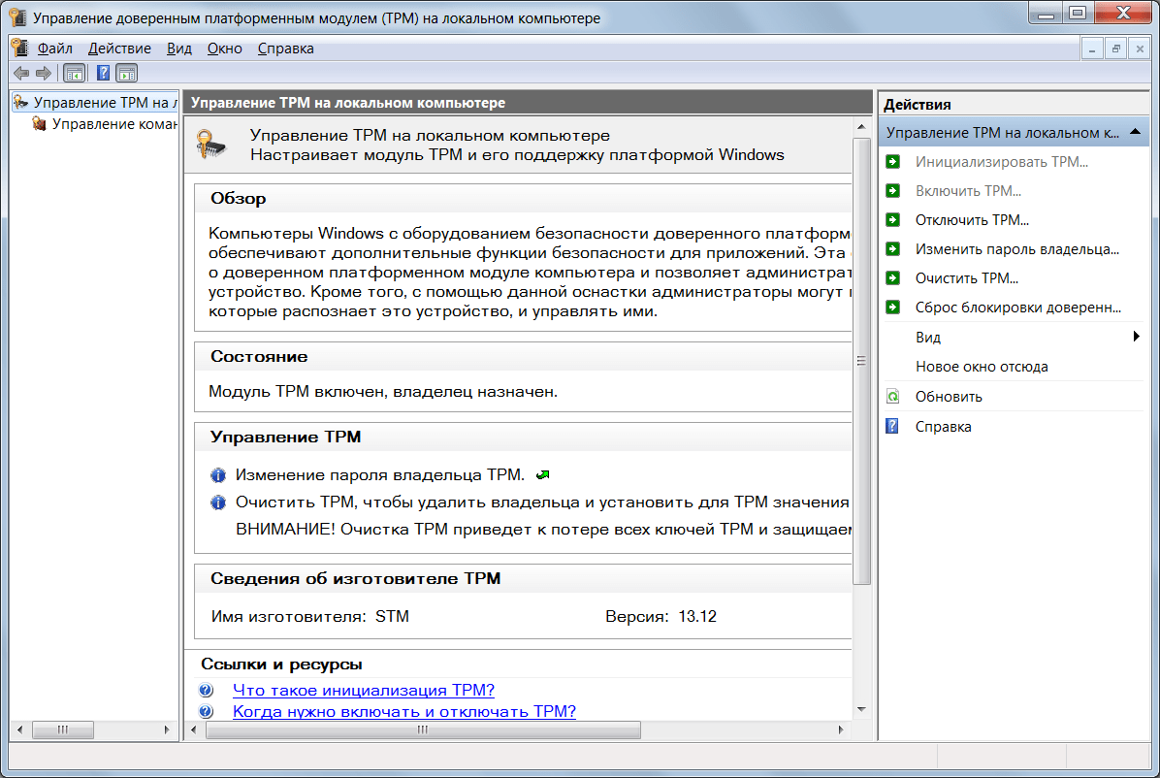Click the Forward arrow toolbar icon
The height and width of the screenshot is (778, 1160).
click(x=44, y=73)
